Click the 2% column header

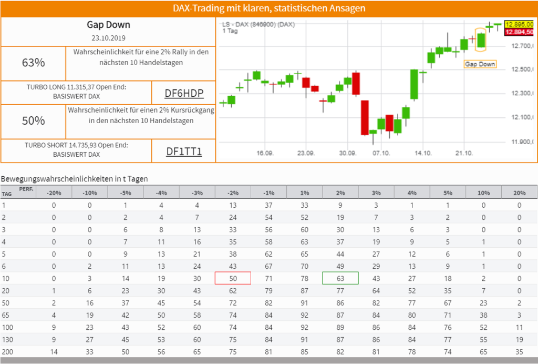coord(340,193)
